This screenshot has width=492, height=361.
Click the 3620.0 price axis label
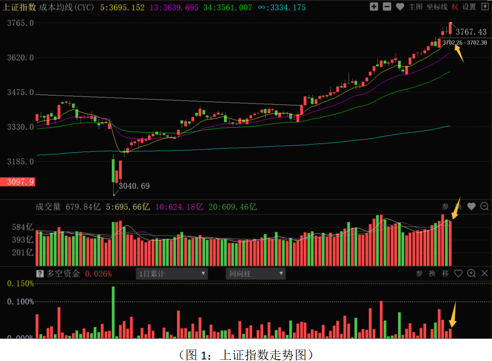click(x=20, y=58)
